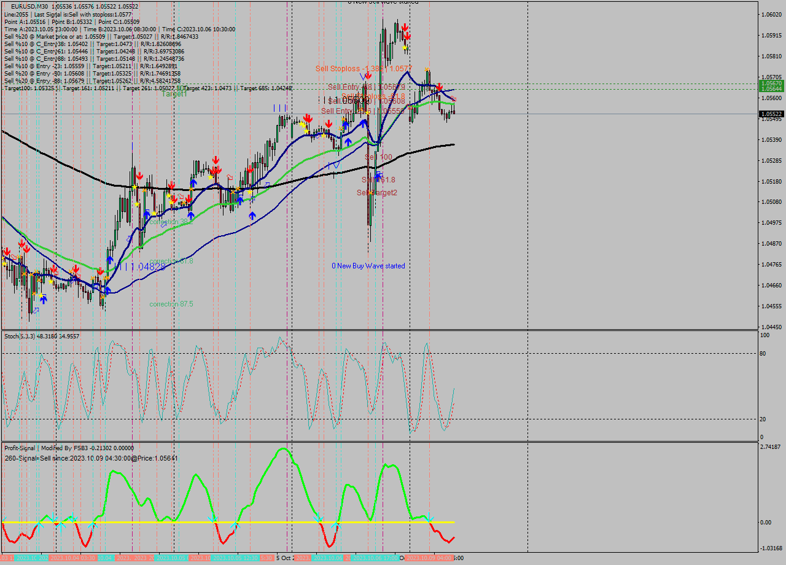Screen dimensions: 786x565
Task: Click the '0 New Buy Wave started' label
Action: [367, 266]
